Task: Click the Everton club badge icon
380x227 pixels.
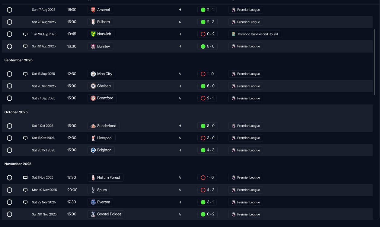Action: (93, 202)
